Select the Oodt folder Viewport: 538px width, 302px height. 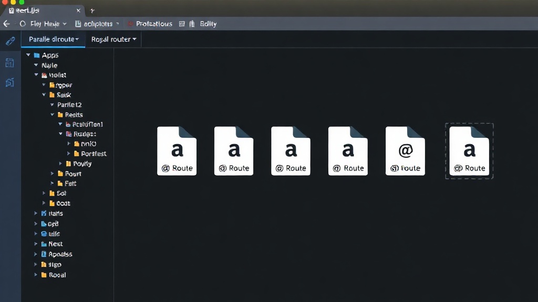(x=60, y=203)
